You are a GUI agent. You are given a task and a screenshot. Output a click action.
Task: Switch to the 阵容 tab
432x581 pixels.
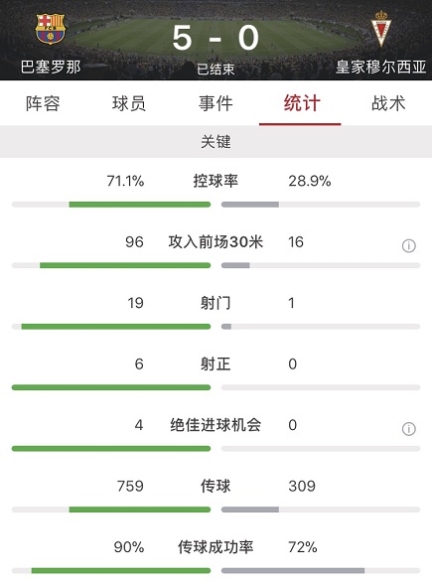click(43, 103)
